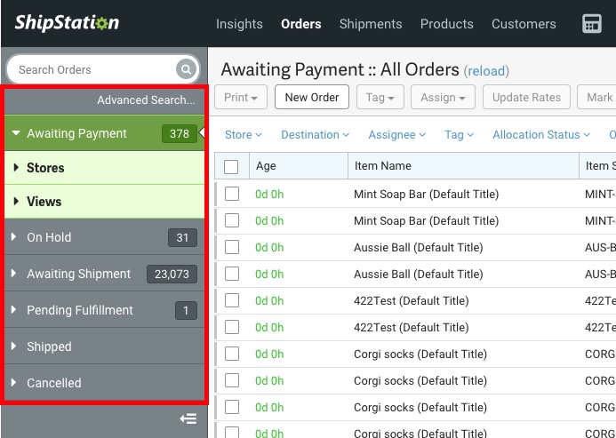Image resolution: width=616 pixels, height=438 pixels.
Task: Expand the Stores group
Action: (x=16, y=167)
